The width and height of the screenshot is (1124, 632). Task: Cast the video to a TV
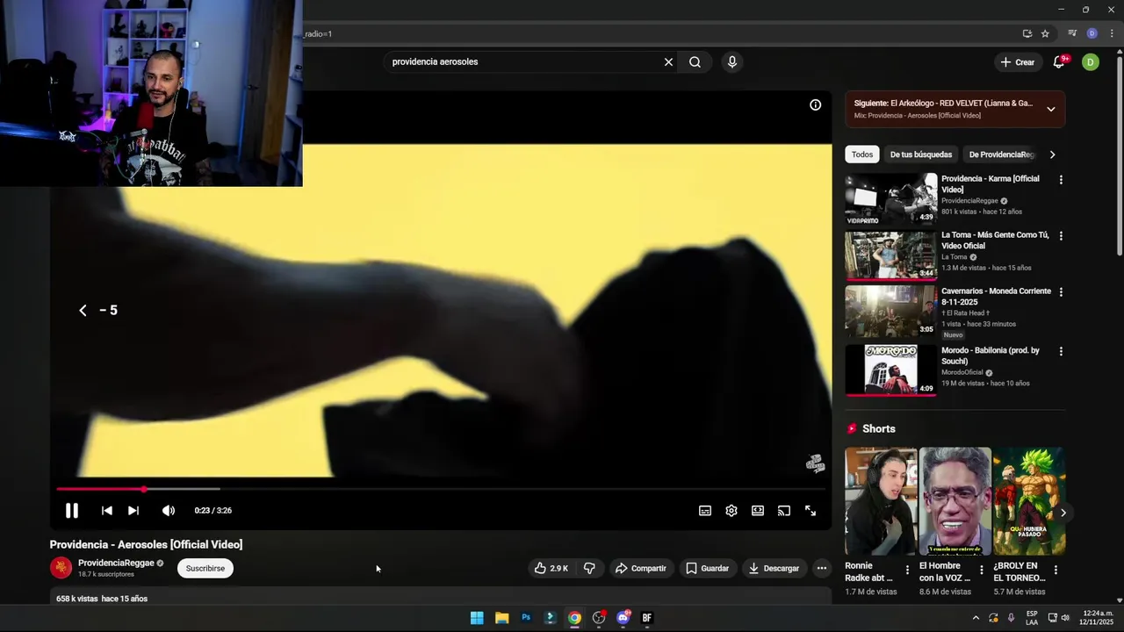(x=783, y=510)
